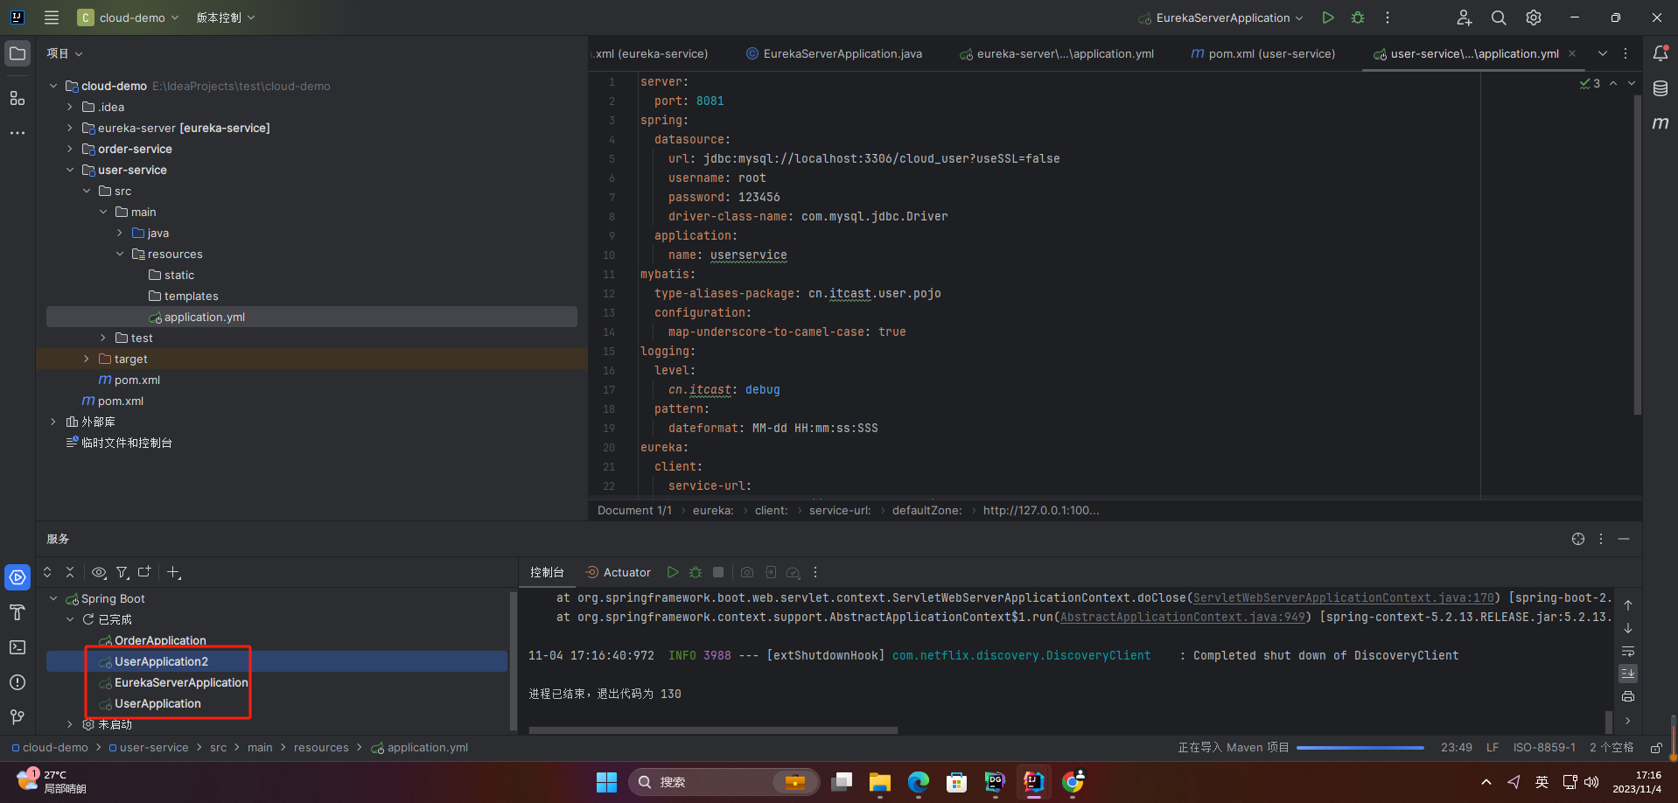The height and width of the screenshot is (803, 1678).
Task: Click the ISO-8859-1 encoding in status bar
Action: (1544, 748)
